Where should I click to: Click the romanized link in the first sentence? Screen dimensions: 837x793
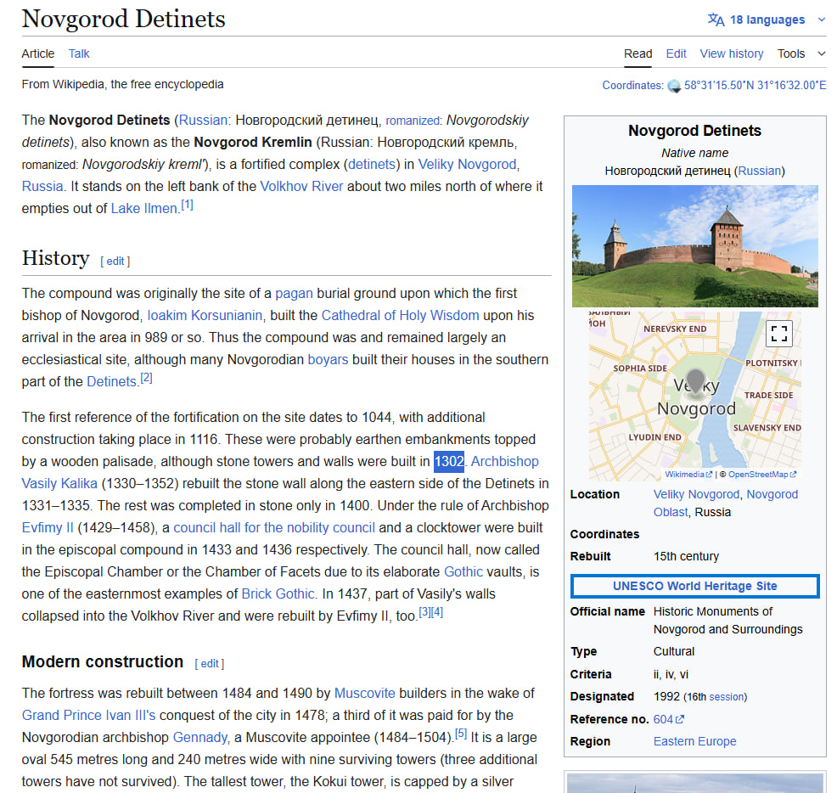[x=412, y=121]
